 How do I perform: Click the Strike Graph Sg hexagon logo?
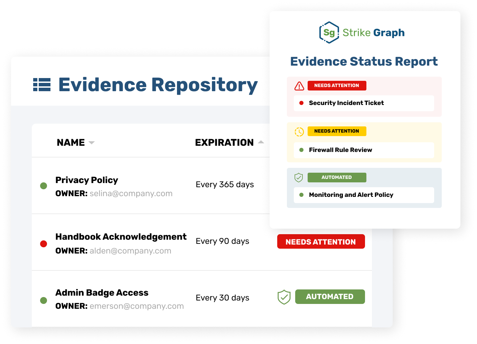point(329,32)
